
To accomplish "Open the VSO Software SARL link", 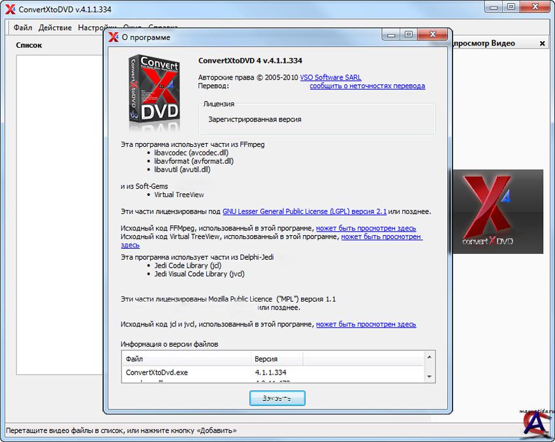I will click(330, 77).
